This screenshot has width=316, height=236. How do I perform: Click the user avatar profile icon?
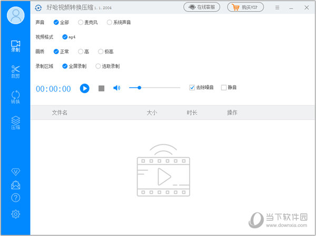point(15,15)
